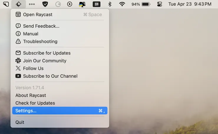Click the Troubleshooting warning triangle icon
Viewport: 218px width, 134px height.
[x=18, y=42]
